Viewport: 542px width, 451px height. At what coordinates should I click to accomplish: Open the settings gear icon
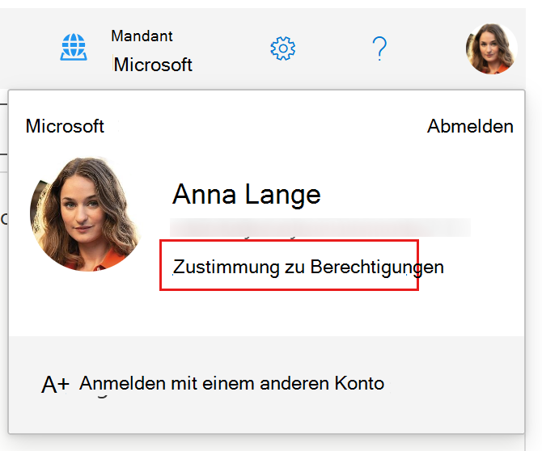[x=283, y=48]
